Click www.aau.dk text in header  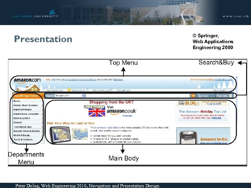pyautogui.click(x=235, y=16)
